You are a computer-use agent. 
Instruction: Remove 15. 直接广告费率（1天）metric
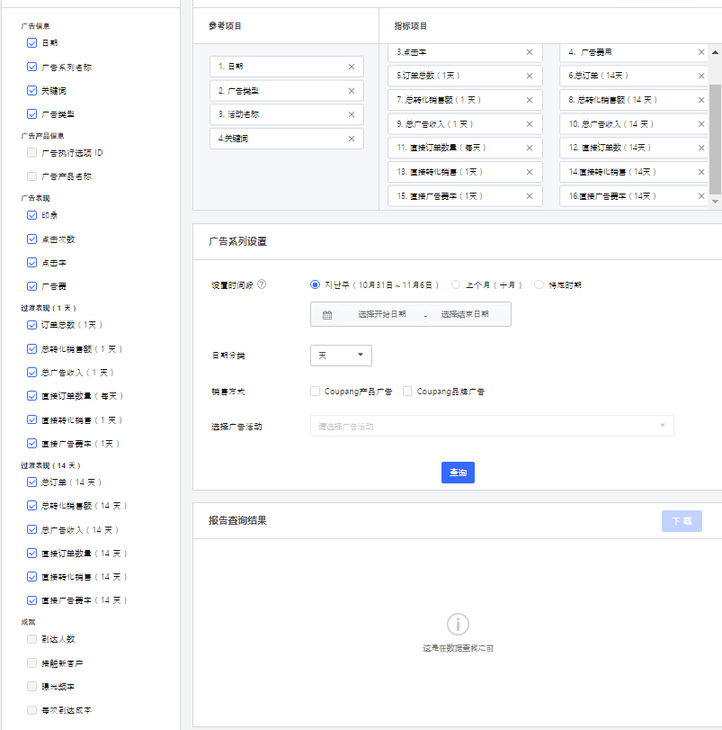(530, 196)
